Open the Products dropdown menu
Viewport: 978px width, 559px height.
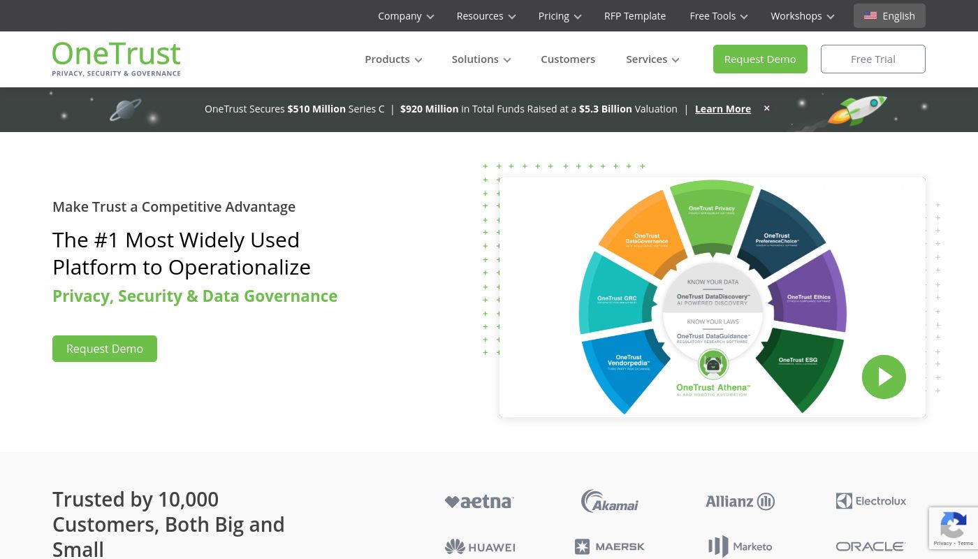pos(393,59)
